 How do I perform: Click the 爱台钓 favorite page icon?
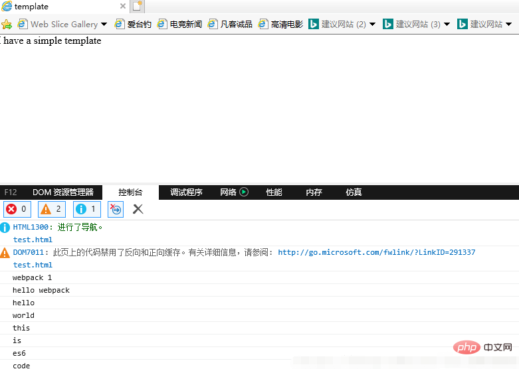click(x=119, y=24)
